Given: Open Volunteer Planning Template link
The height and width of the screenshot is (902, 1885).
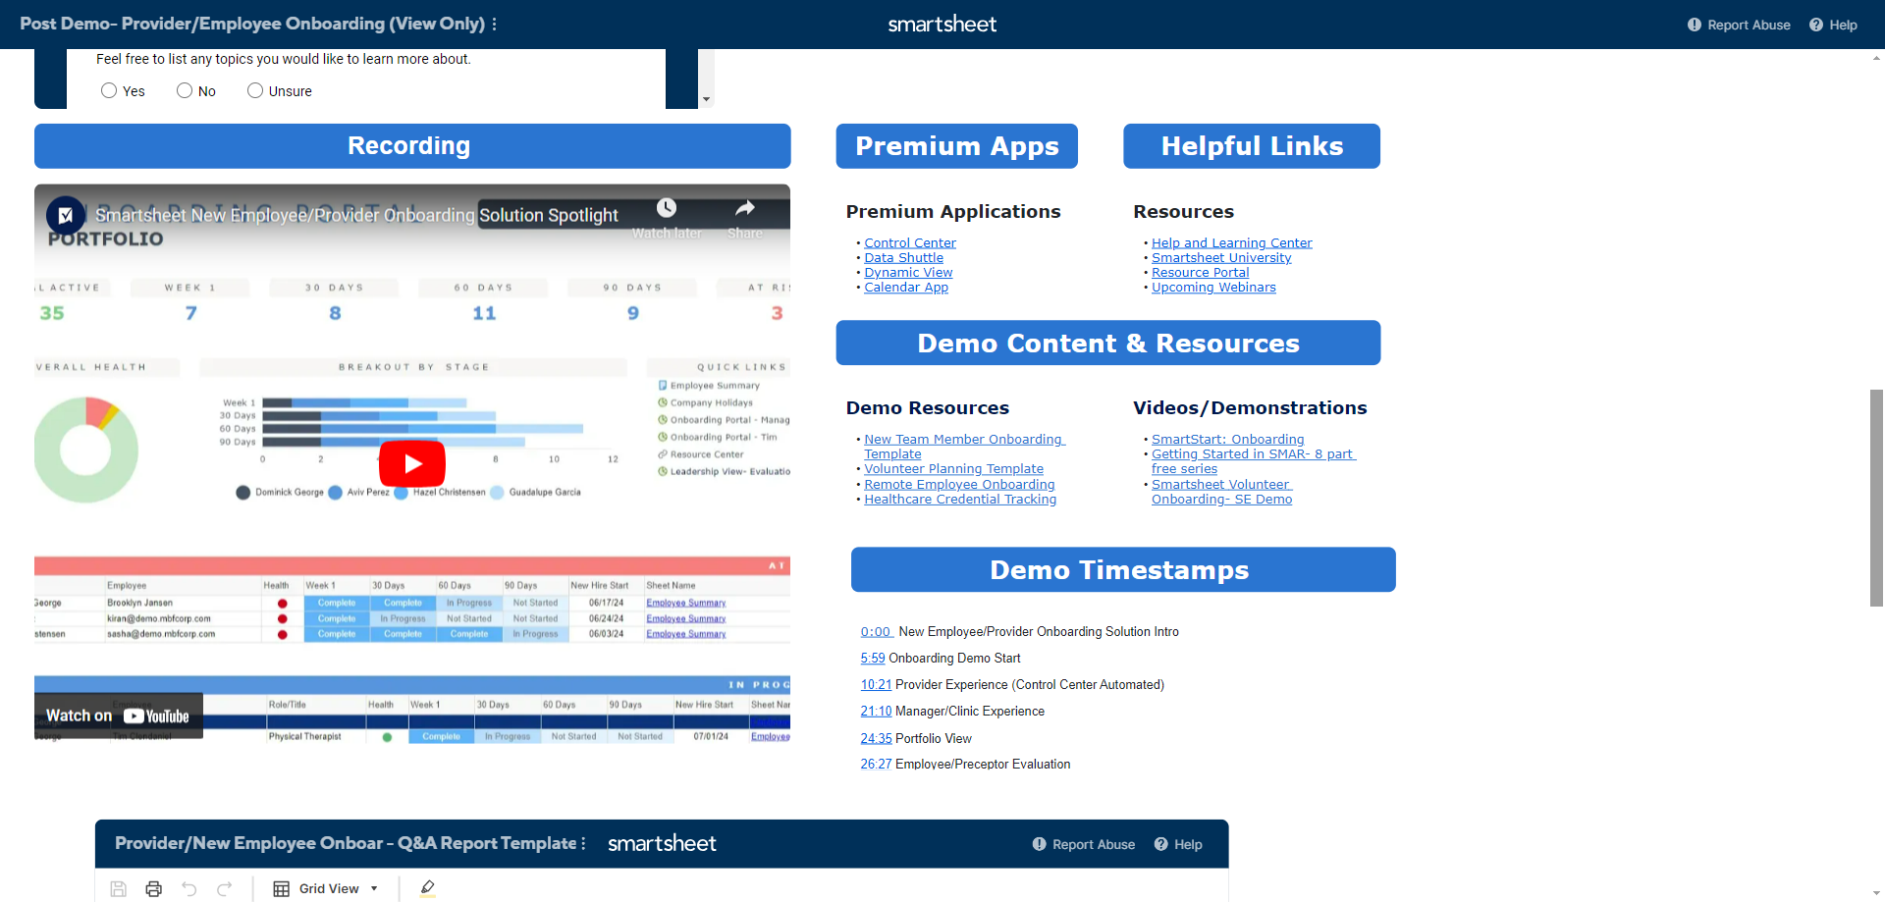Looking at the screenshot, I should click(953, 469).
